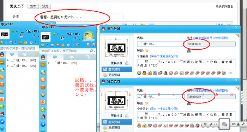Click the 发布 button on forum page
Screen dimensions: 247x132
[x=33, y=6]
